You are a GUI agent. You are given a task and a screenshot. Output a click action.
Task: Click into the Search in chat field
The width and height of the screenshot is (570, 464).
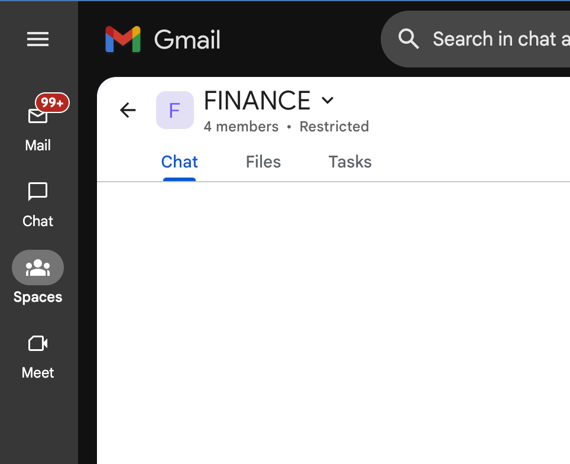tap(497, 39)
